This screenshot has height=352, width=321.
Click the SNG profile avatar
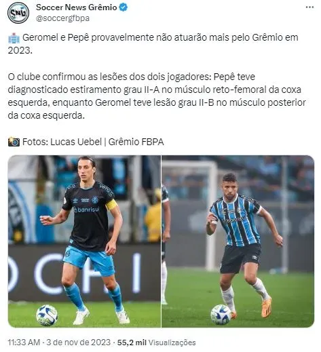(x=18, y=13)
